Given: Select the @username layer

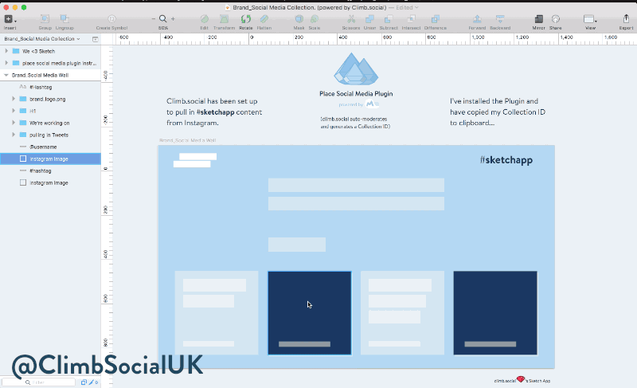Looking at the screenshot, I should (45, 147).
